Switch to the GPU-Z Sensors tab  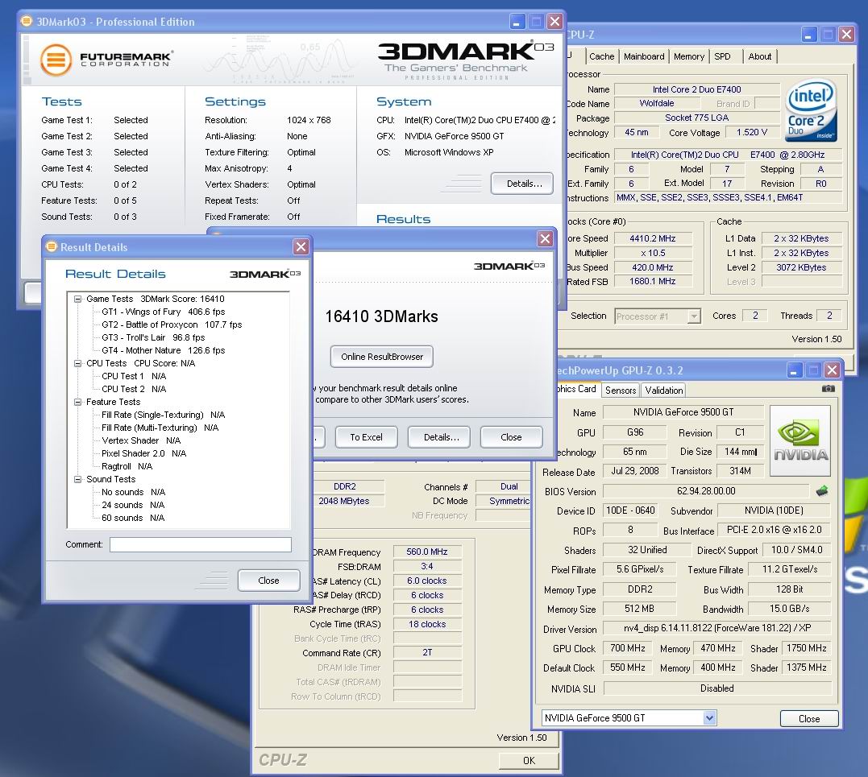621,391
